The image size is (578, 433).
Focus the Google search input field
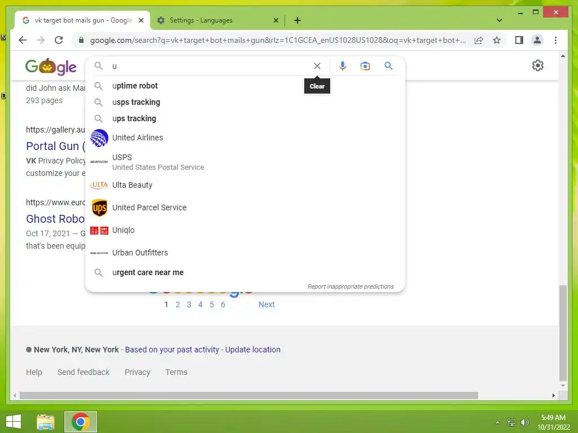(x=210, y=66)
